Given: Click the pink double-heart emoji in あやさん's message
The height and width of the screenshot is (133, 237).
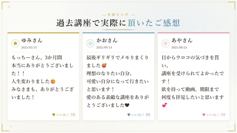Looking at the screenshot, I should pos(164,105).
